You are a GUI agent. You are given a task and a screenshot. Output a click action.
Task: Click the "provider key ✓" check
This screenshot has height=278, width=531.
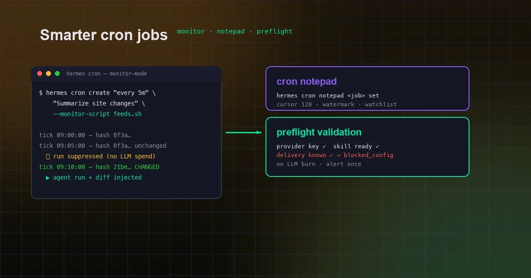pos(301,146)
